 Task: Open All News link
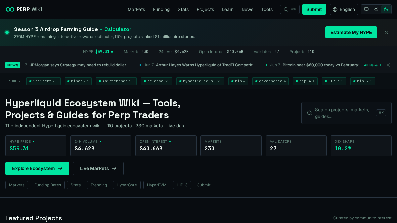(x=373, y=65)
